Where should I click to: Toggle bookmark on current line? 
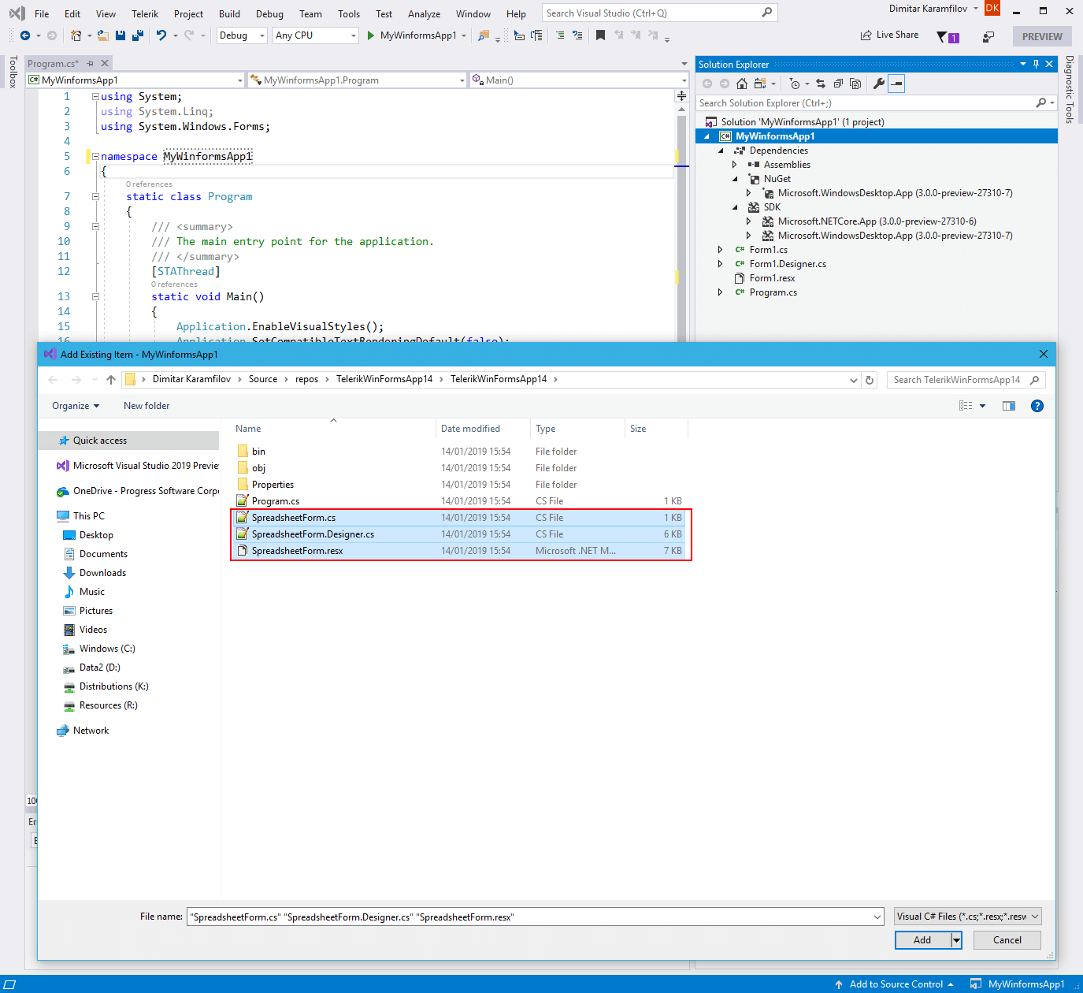[x=600, y=35]
